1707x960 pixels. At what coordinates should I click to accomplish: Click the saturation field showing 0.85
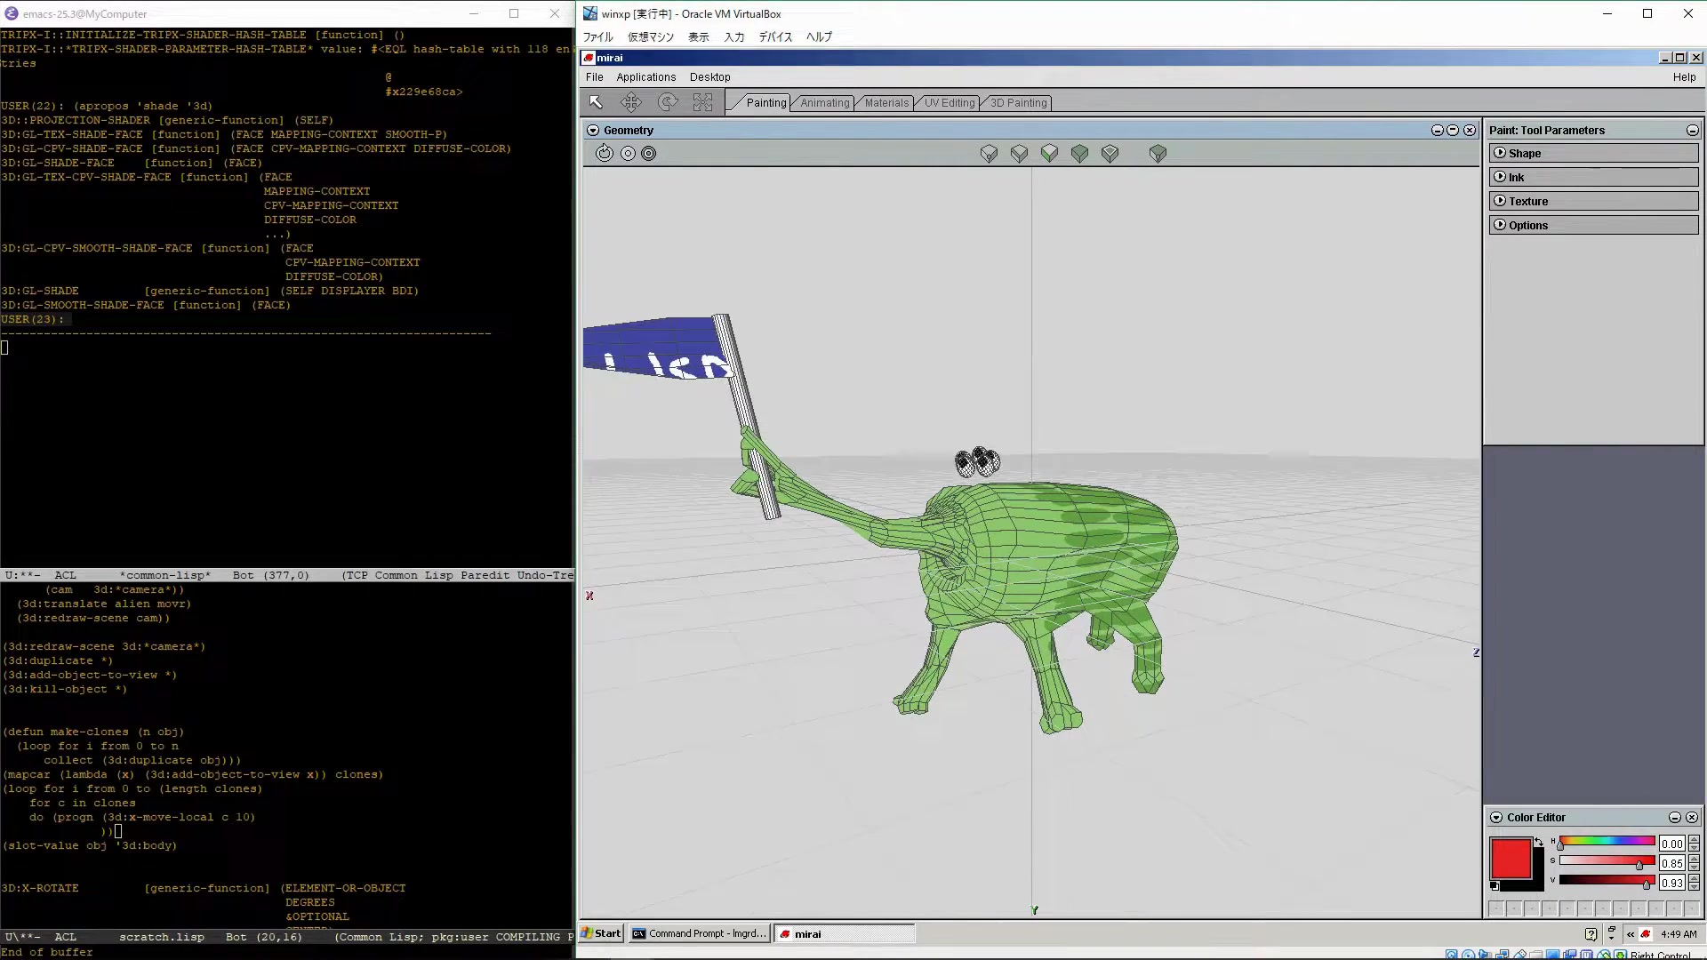pyautogui.click(x=1671, y=863)
